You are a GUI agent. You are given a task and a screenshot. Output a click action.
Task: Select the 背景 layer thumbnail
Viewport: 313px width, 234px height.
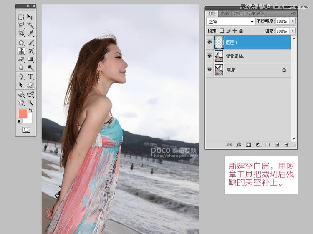[x=219, y=70]
